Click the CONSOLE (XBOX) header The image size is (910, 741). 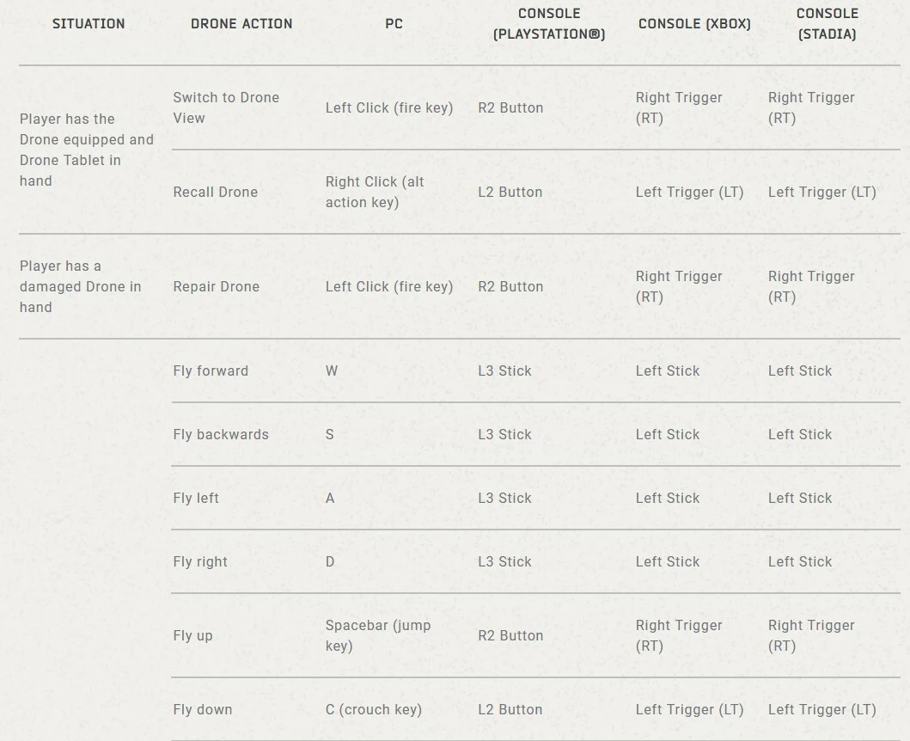[x=694, y=24]
